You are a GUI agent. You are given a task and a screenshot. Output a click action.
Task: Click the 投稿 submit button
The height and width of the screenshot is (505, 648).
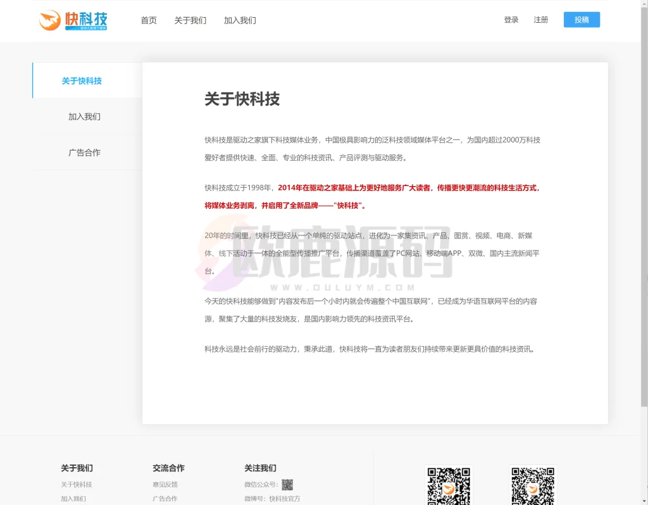point(581,20)
